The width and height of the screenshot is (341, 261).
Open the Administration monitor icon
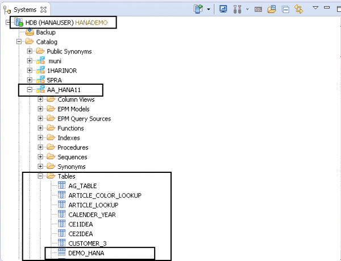(x=223, y=9)
